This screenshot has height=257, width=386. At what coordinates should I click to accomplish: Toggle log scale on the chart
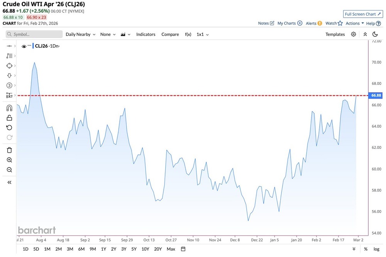point(376,249)
